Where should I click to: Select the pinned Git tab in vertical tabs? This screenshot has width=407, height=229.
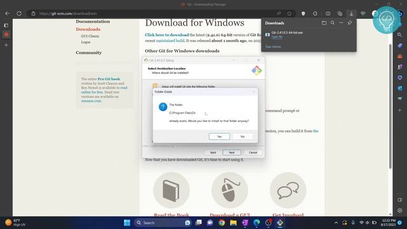(6, 34)
